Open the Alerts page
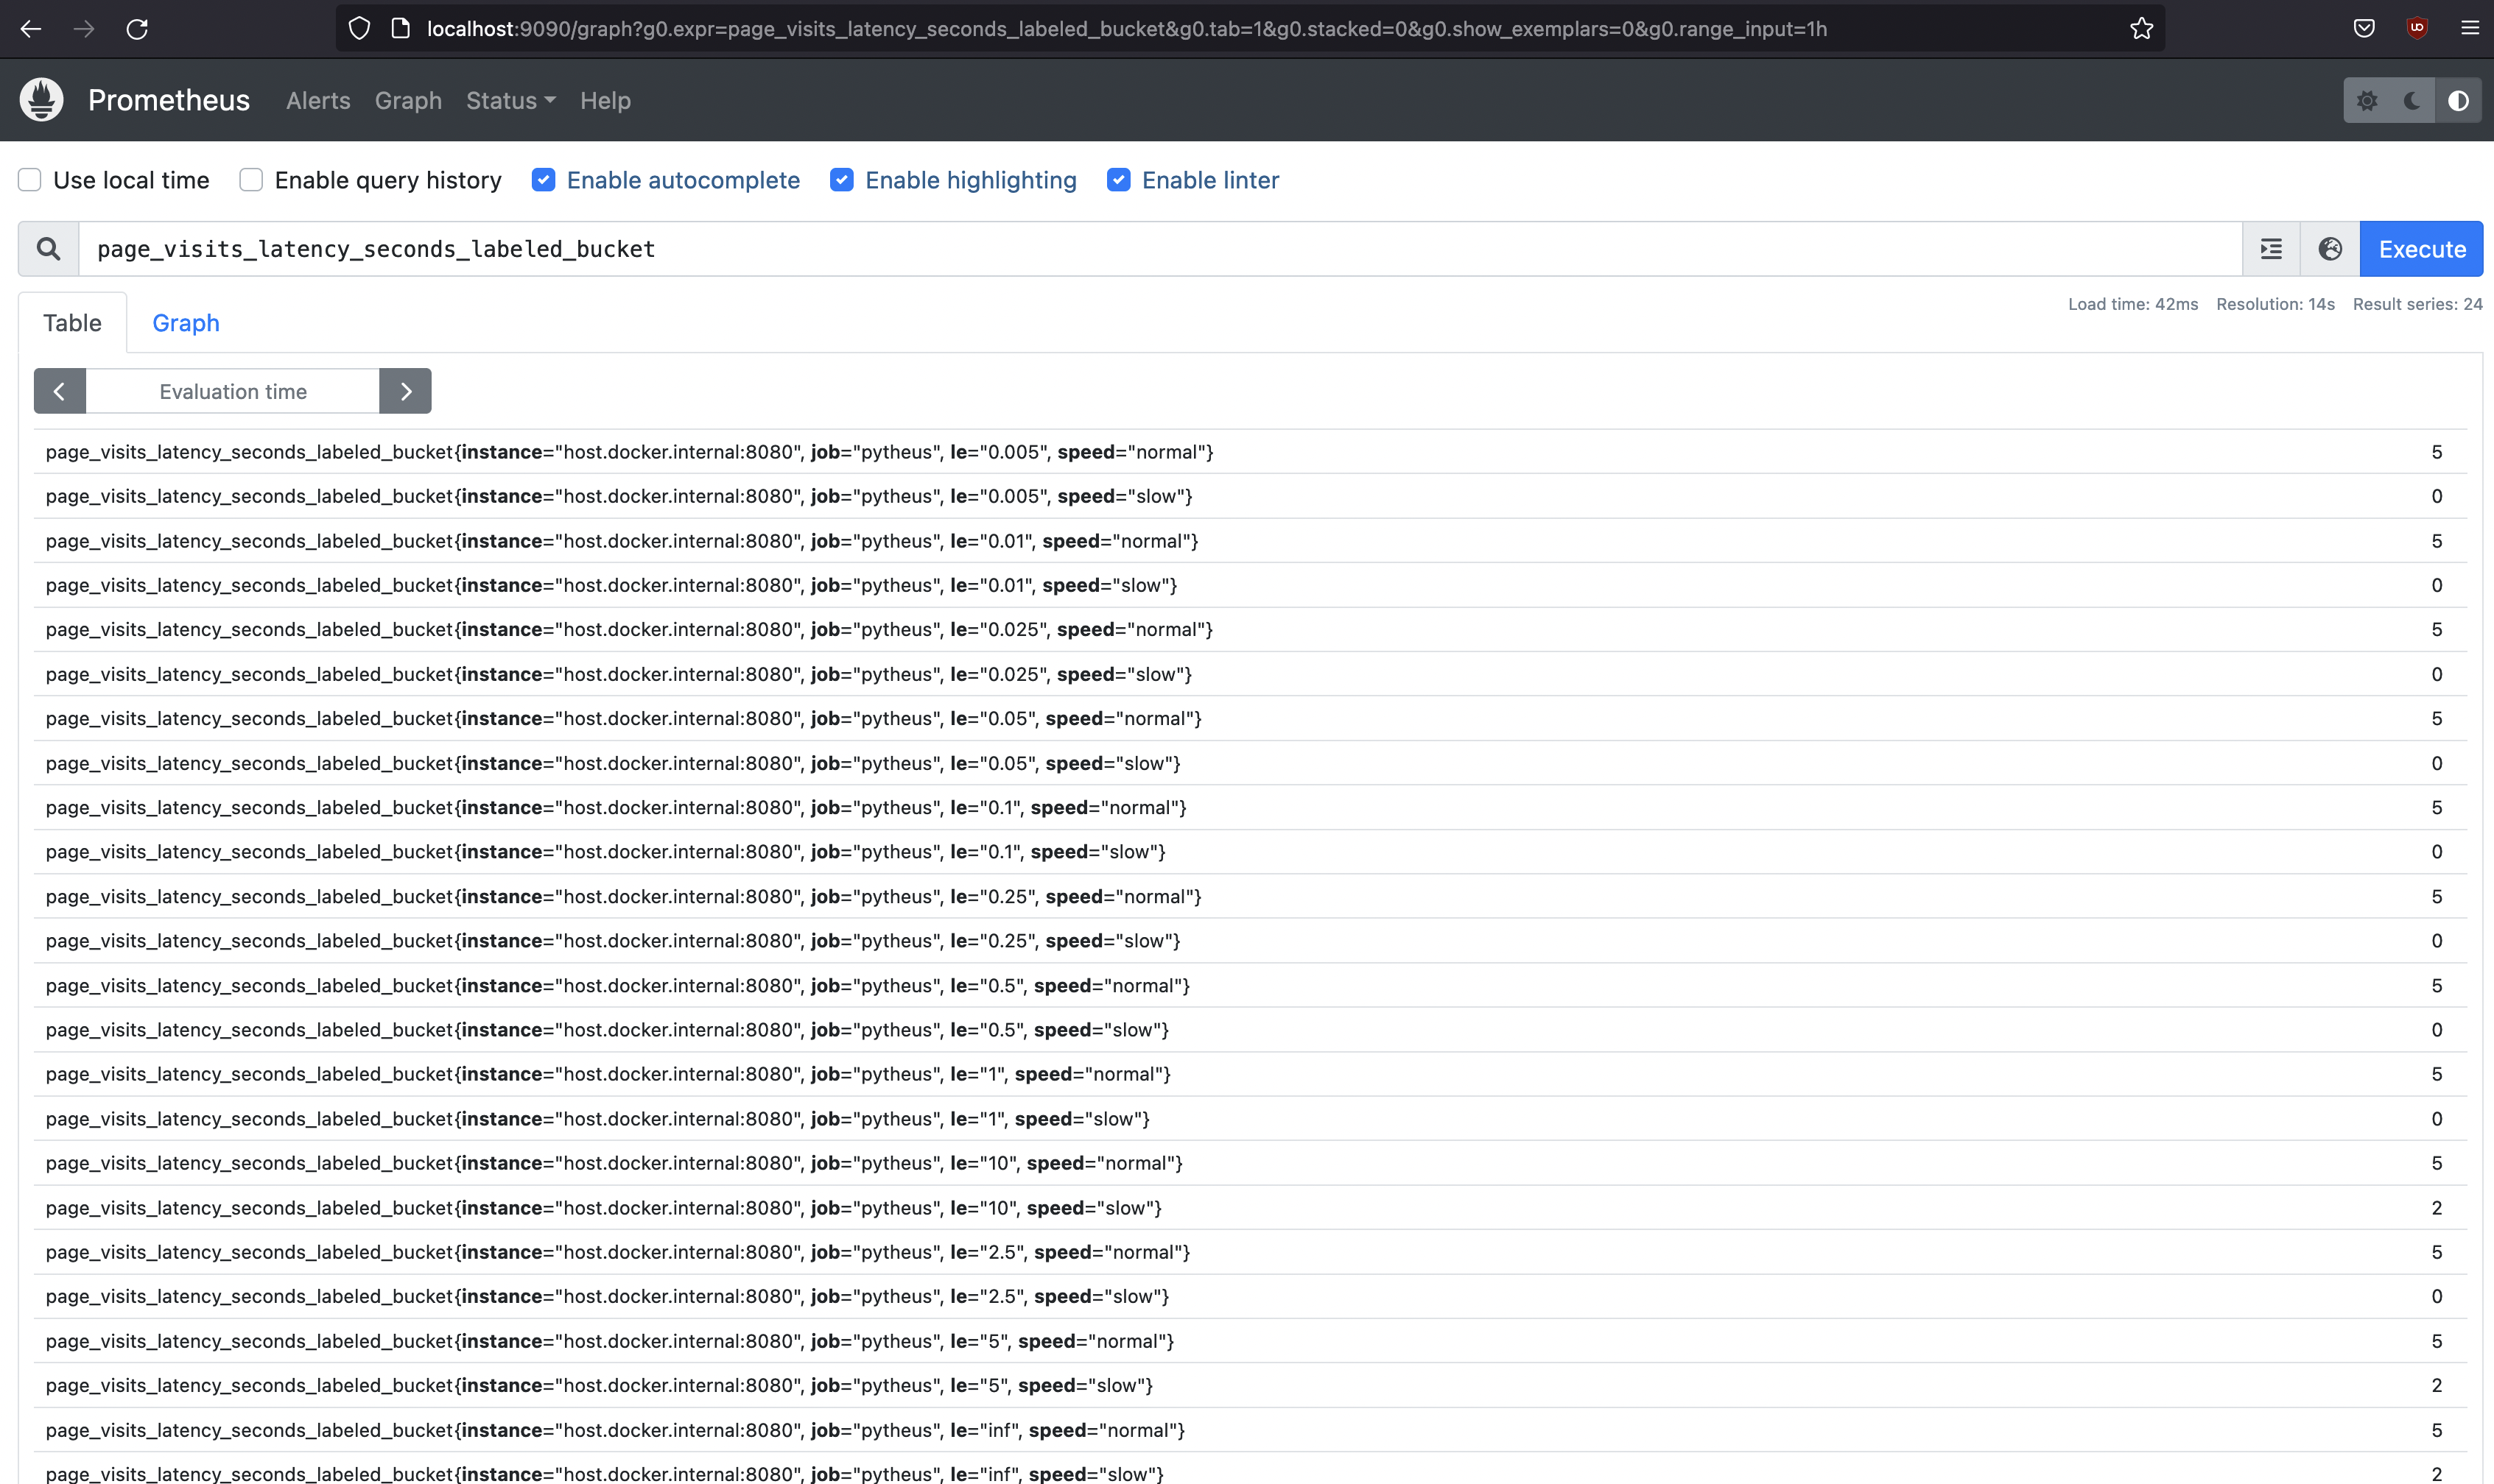 pos(318,101)
